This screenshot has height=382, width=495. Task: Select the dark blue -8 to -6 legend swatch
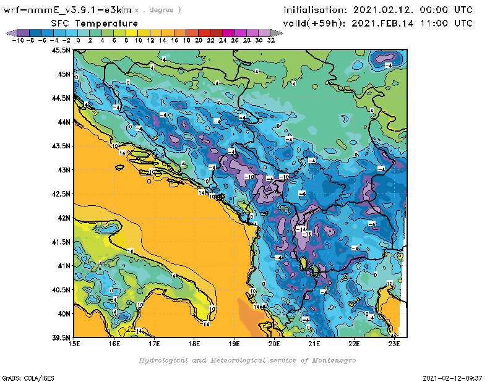click(x=35, y=33)
